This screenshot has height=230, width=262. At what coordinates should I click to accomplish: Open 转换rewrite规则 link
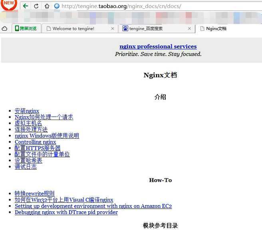coord(35,194)
